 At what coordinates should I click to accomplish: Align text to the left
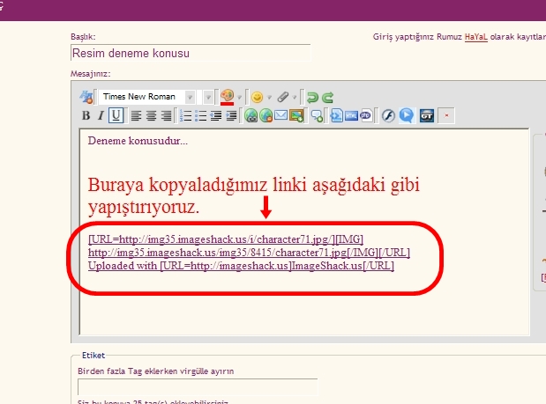pos(136,115)
